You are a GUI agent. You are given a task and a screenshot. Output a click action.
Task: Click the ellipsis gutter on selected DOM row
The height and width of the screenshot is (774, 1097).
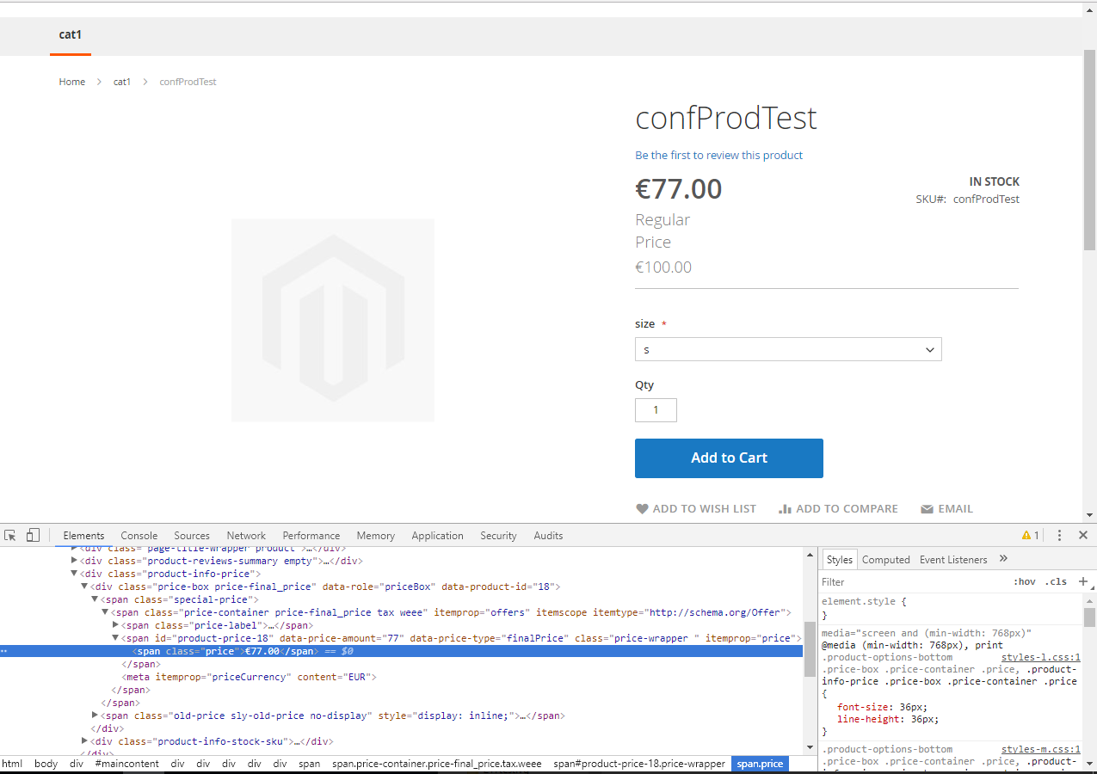tap(4, 651)
